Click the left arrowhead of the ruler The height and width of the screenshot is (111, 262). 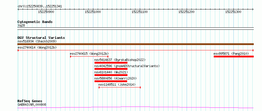click(x=18, y=9)
